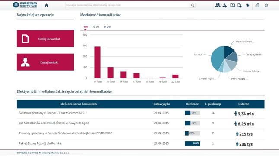Open the documents list icon

pos(232,5)
